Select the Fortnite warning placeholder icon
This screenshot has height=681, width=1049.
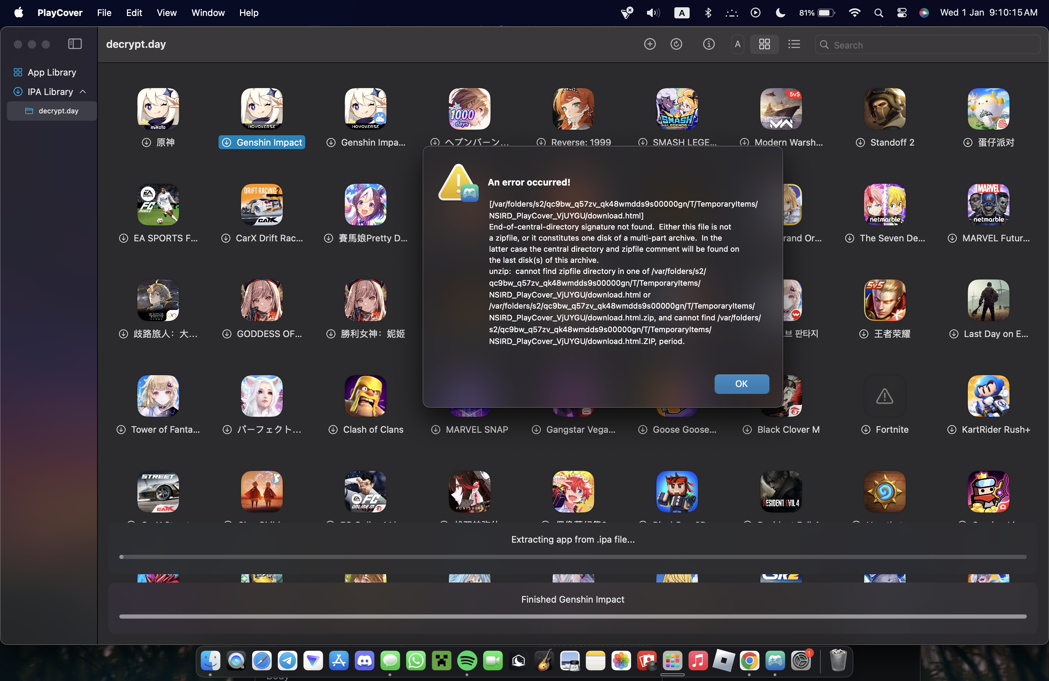click(884, 396)
